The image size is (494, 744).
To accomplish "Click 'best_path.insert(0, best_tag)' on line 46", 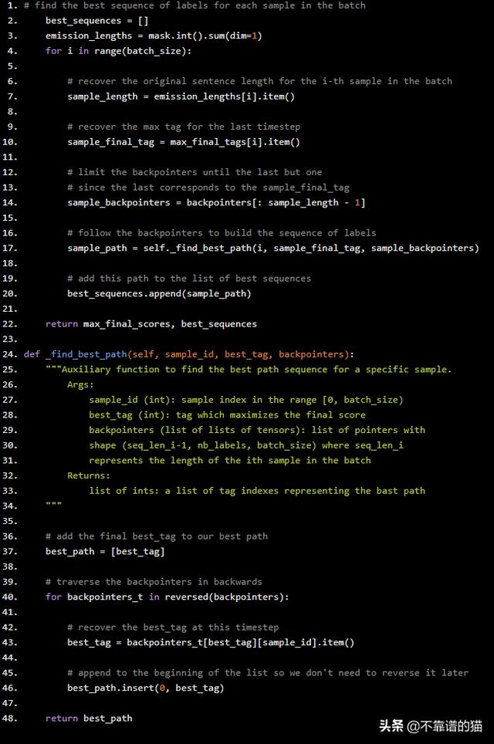I will (146, 688).
